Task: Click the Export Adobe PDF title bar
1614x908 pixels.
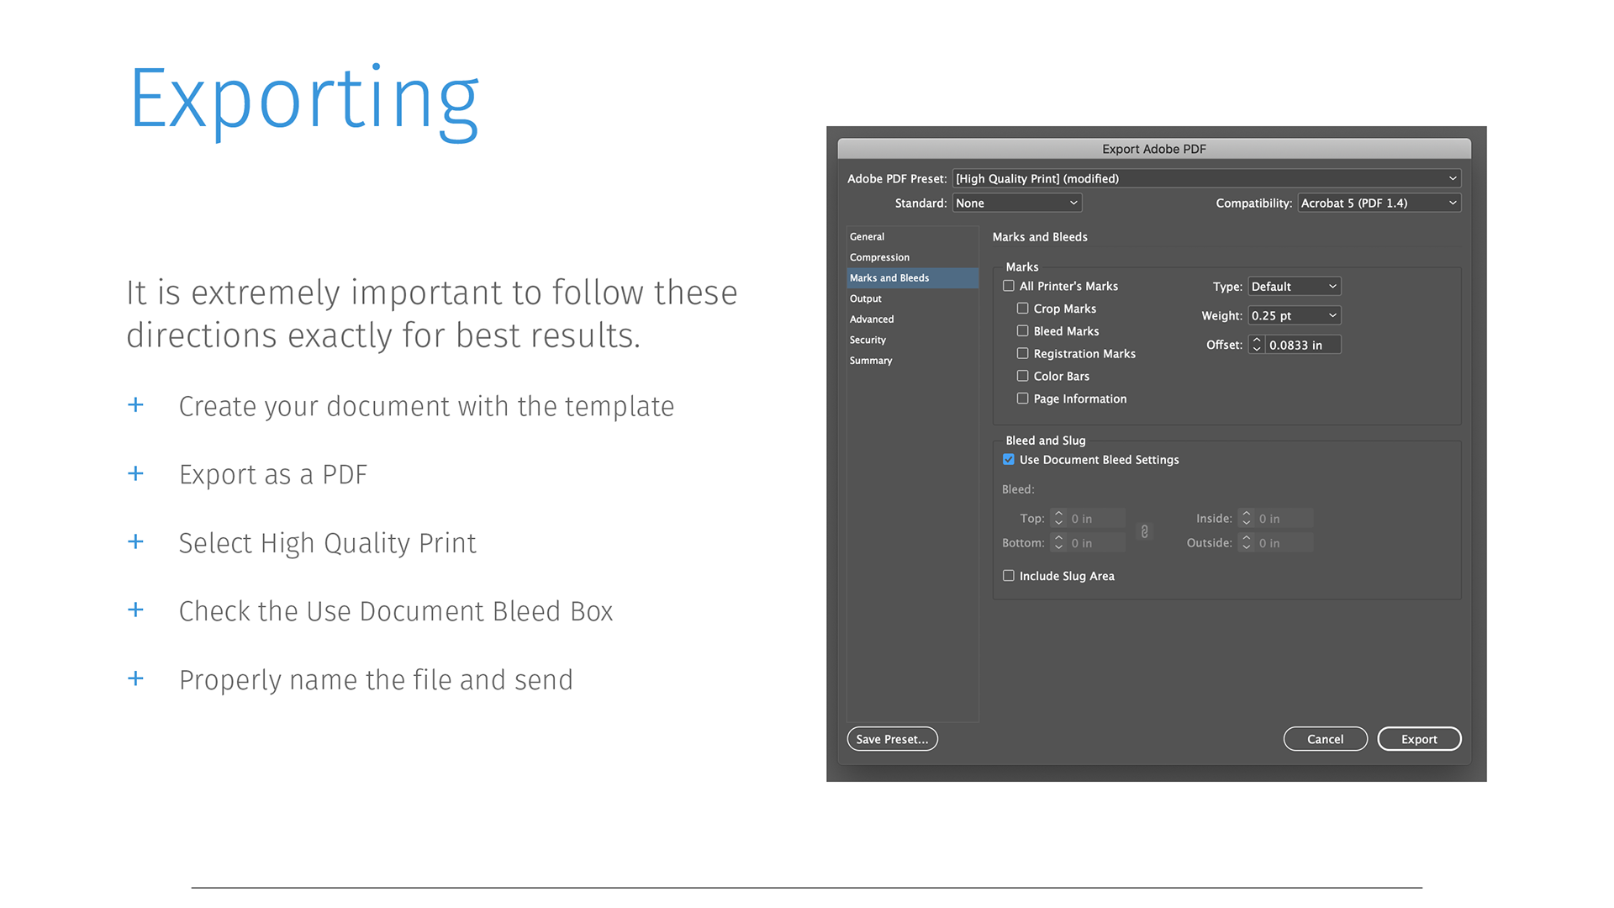Action: coord(1154,149)
